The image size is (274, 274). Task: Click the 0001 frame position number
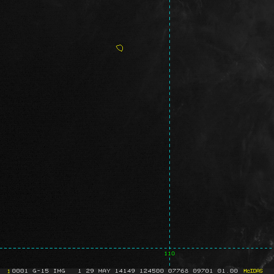20,271
